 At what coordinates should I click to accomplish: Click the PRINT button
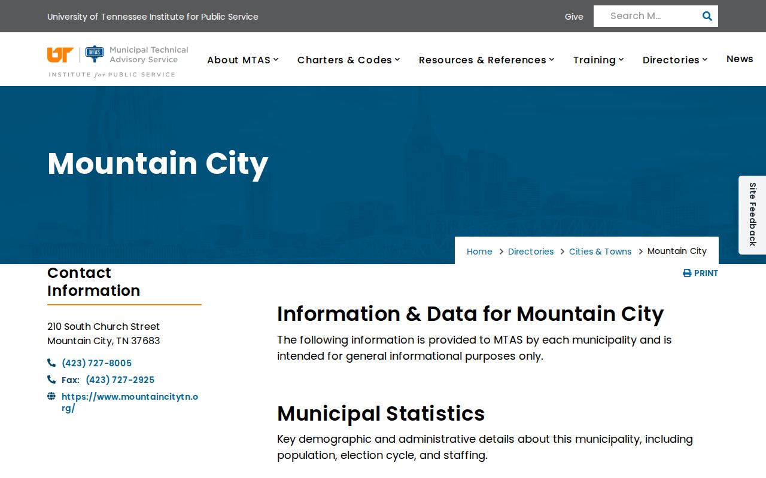point(700,273)
